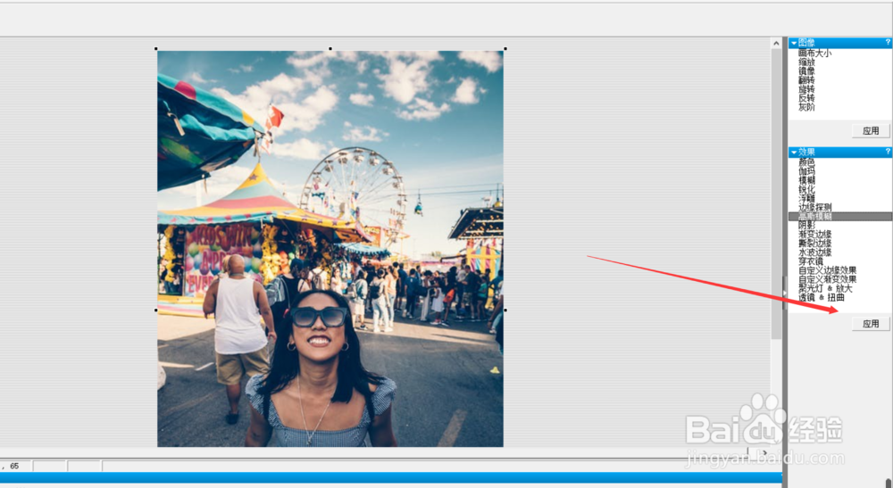Select 旋转 in the 图像 list

(x=806, y=89)
